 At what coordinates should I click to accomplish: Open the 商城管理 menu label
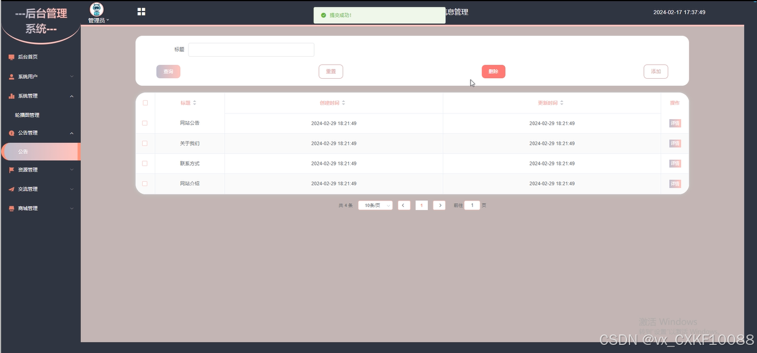click(28, 208)
